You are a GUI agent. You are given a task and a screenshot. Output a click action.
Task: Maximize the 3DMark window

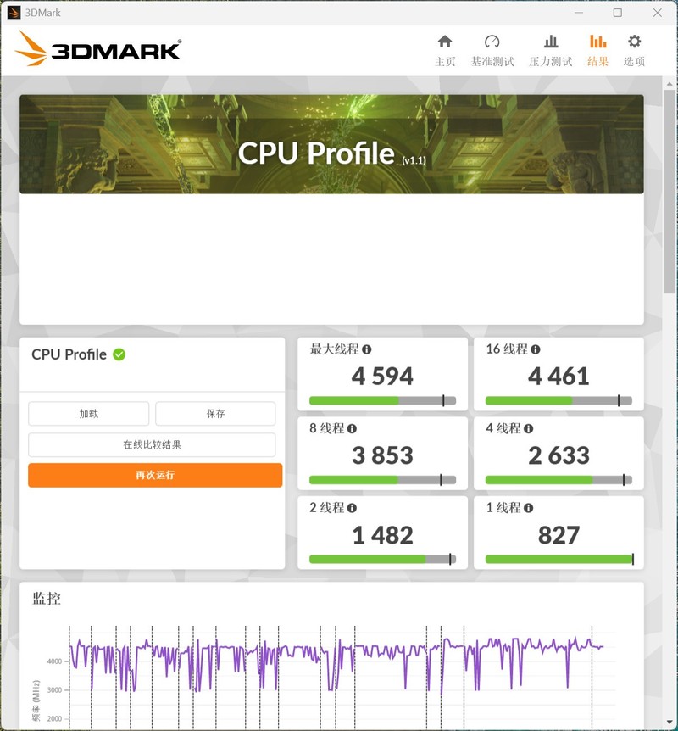click(618, 13)
